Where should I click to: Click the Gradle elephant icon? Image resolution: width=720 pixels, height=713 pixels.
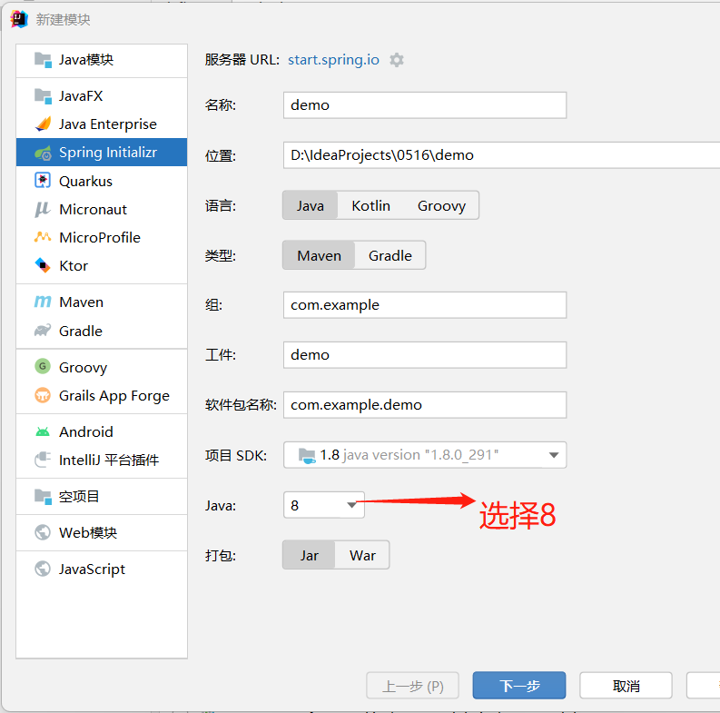coord(43,331)
